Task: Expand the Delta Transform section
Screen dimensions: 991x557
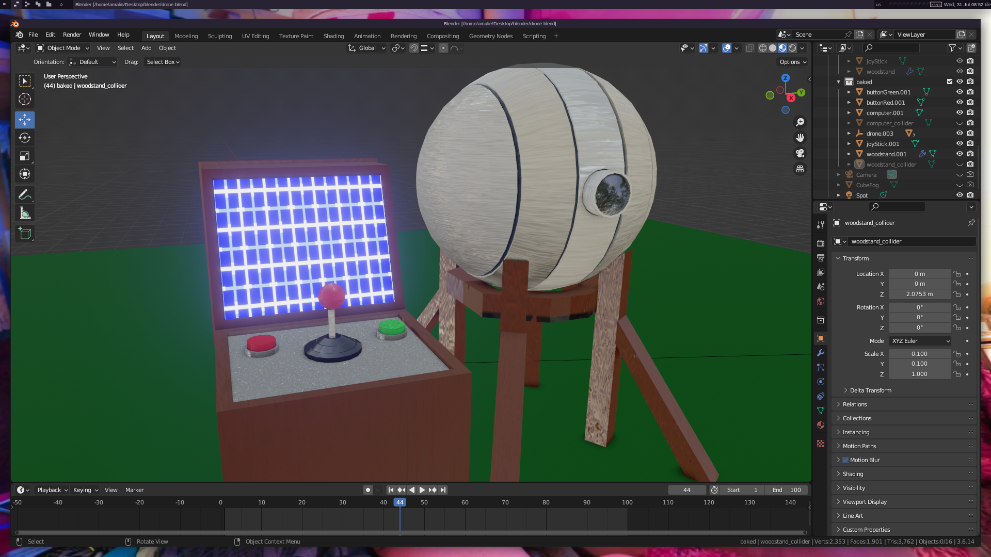Action: pyautogui.click(x=870, y=390)
